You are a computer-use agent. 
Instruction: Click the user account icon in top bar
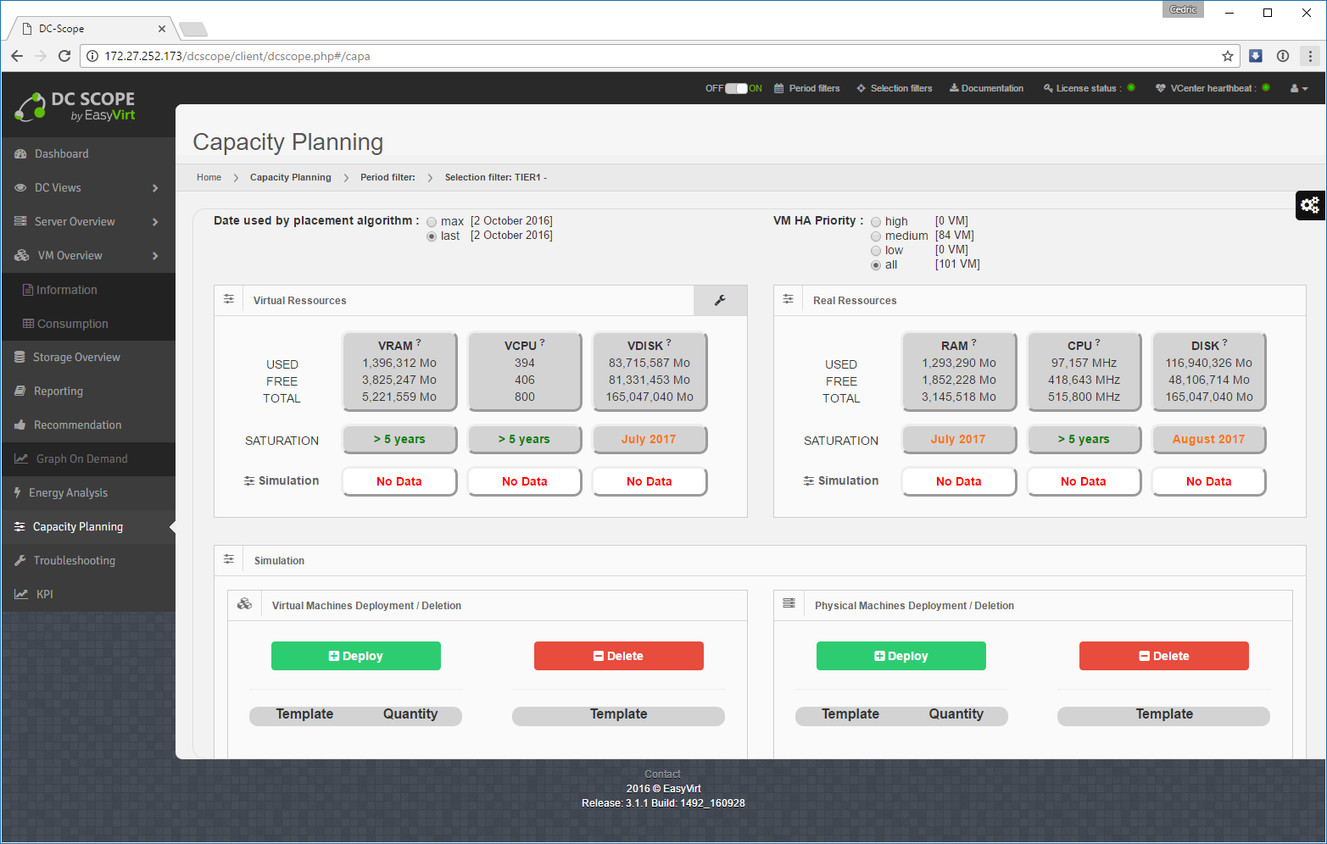(x=1297, y=88)
